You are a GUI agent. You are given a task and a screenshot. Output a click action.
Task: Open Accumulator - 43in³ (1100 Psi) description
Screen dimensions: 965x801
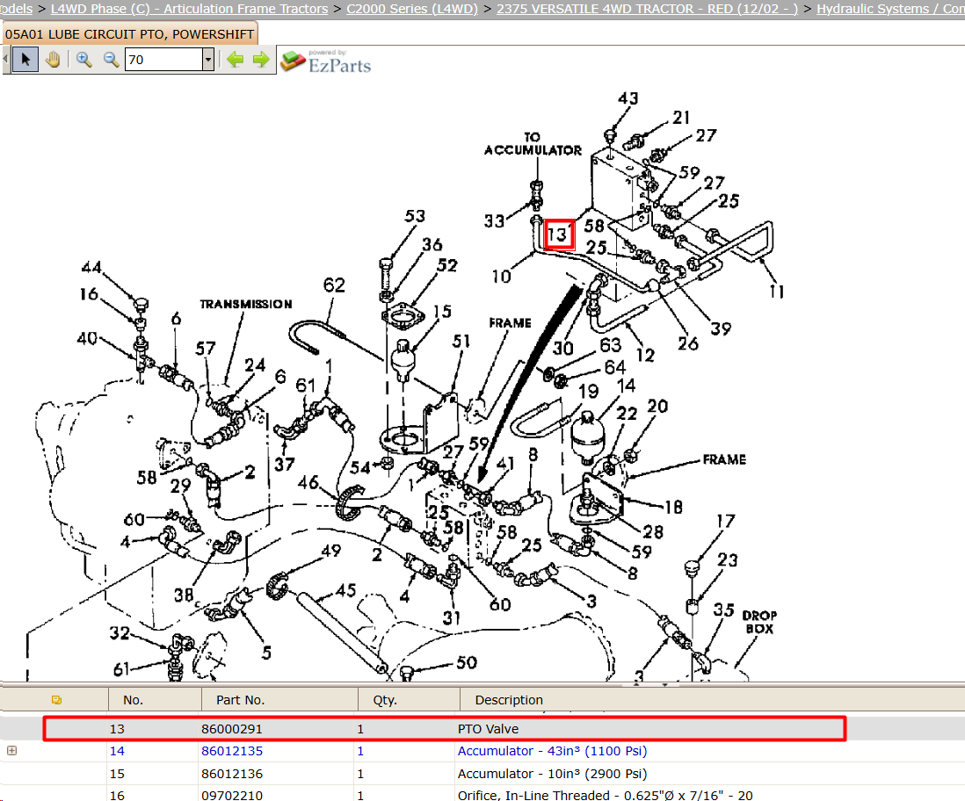coord(552,751)
